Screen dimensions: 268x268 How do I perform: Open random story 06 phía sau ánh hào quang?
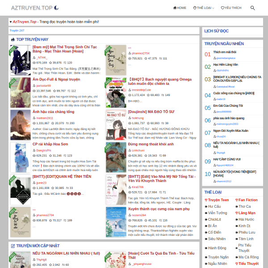(229, 118)
